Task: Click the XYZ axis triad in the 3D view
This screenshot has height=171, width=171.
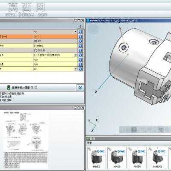Action: click(93, 125)
